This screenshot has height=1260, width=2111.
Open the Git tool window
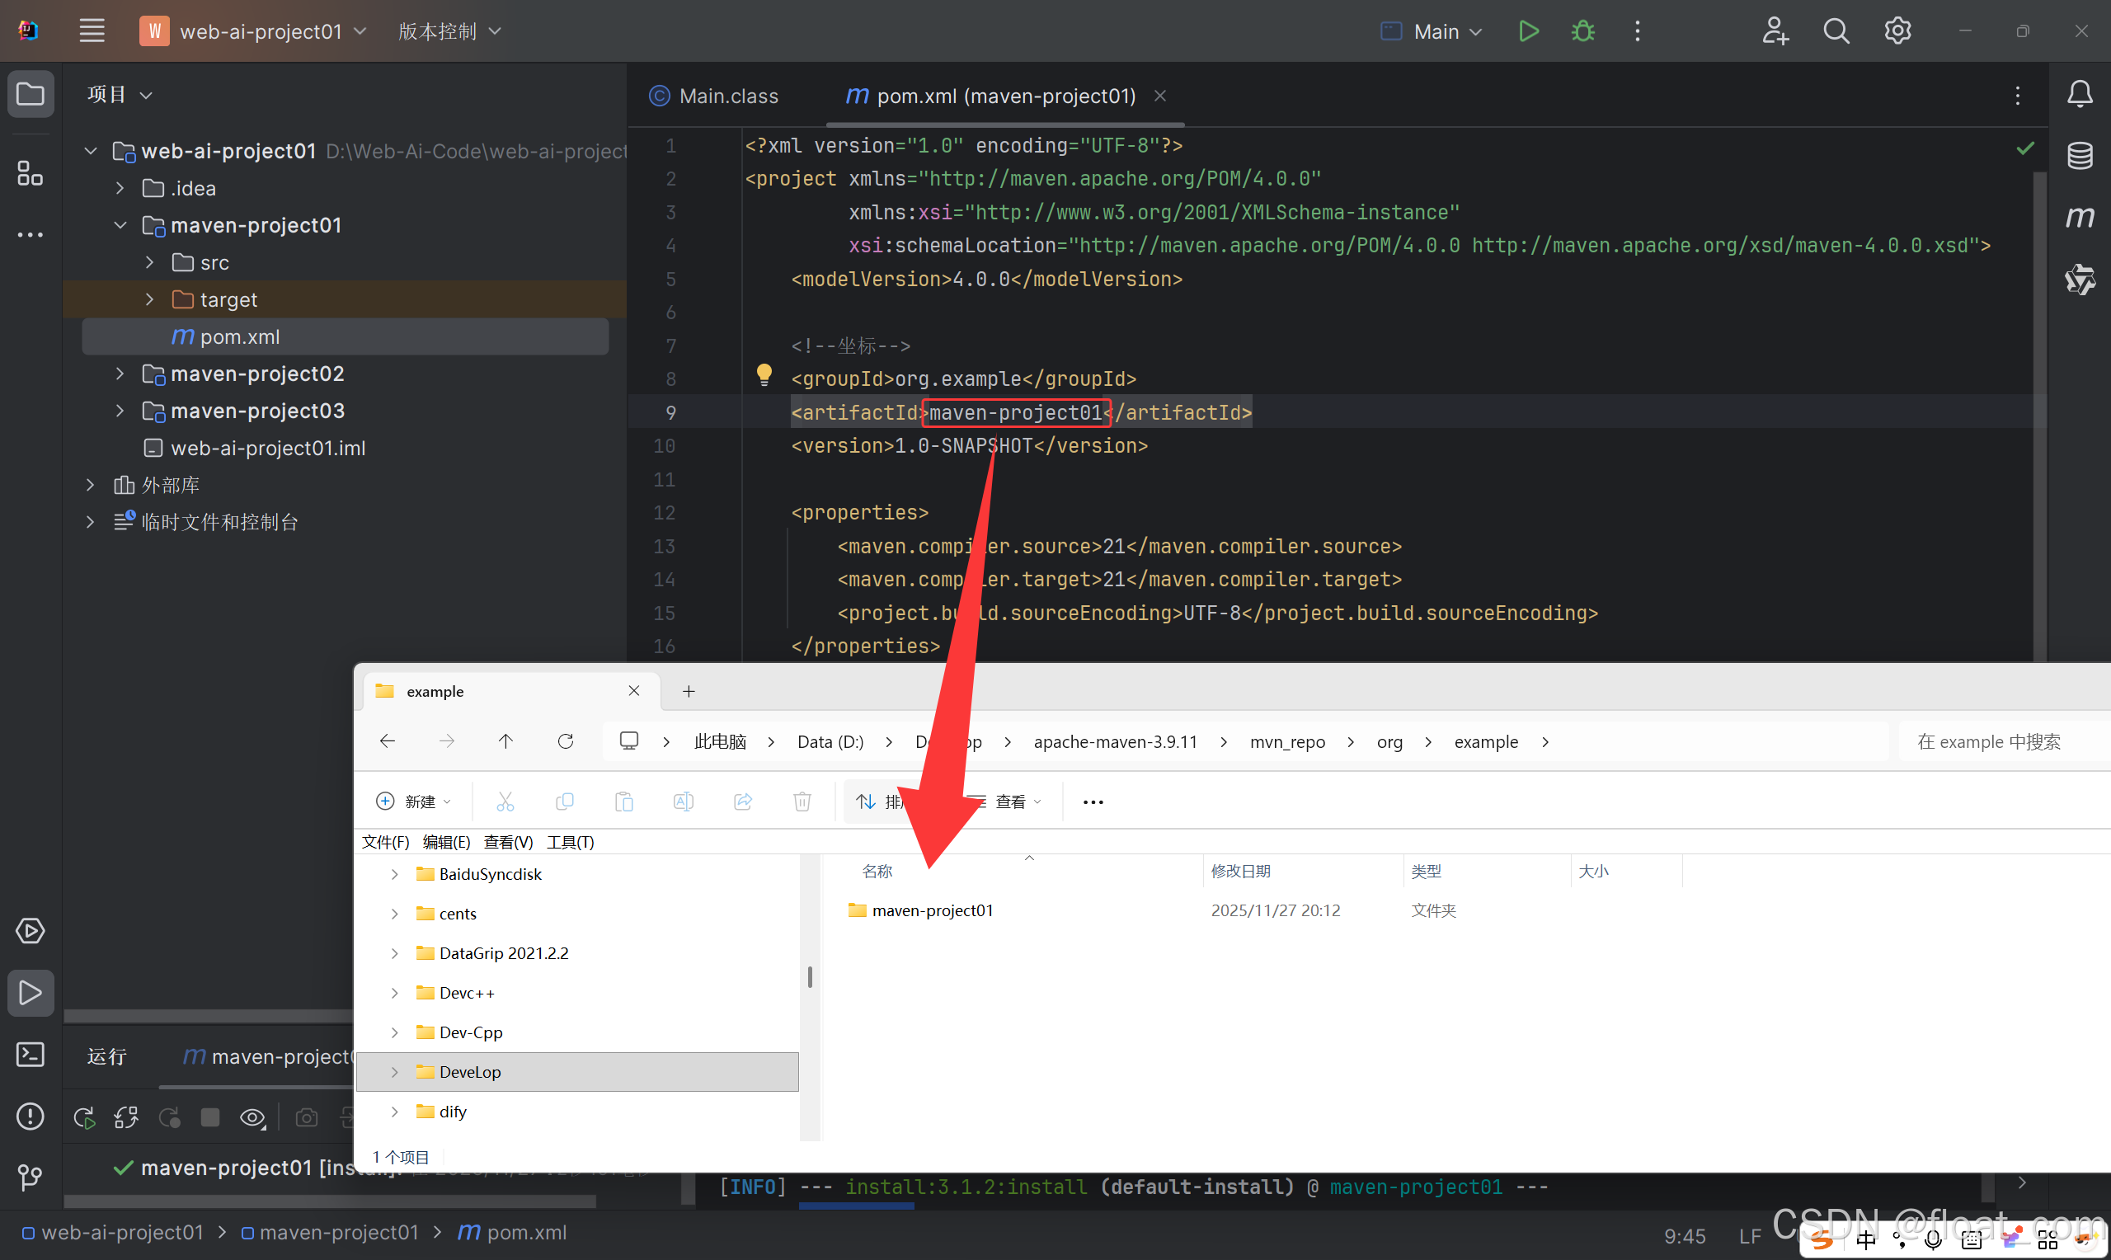pyautogui.click(x=31, y=1177)
